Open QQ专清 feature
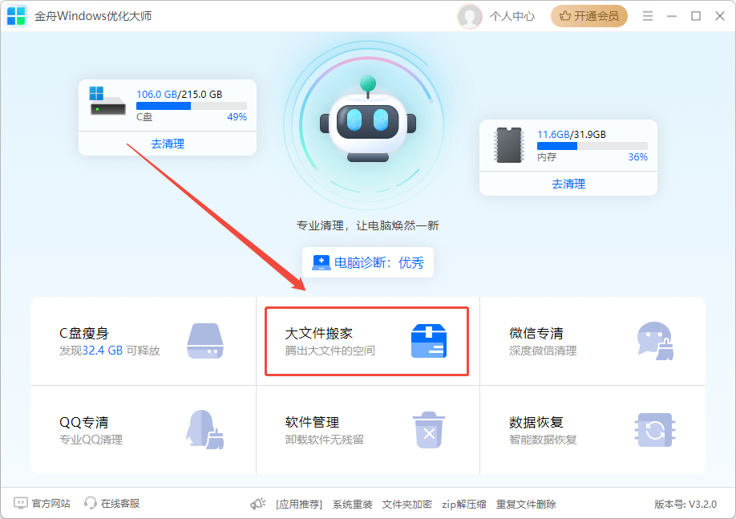 pos(144,430)
